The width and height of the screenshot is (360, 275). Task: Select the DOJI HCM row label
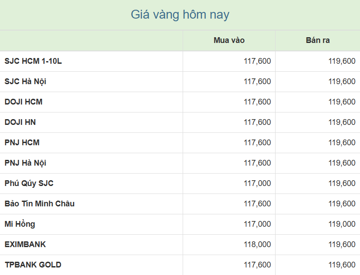[23, 102]
